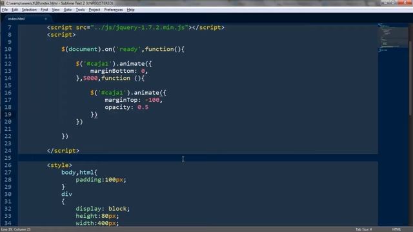The image size is (413, 232).
Task: Close the index.html tab
Action: 46,19
